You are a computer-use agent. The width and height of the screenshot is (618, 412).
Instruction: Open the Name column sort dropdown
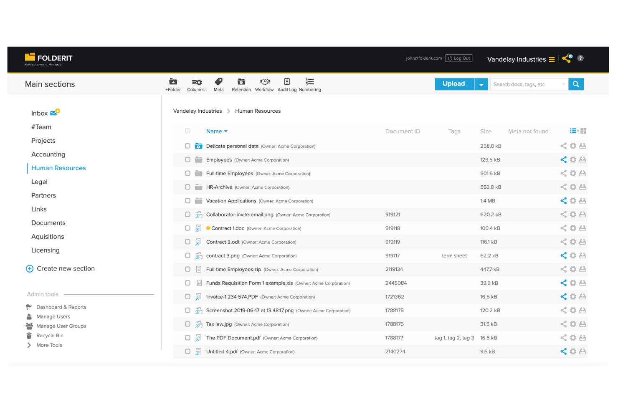[226, 131]
